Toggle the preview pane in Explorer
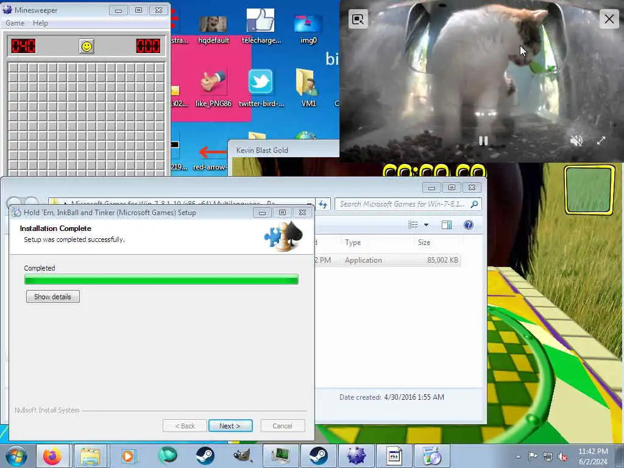This screenshot has width=624, height=468. pos(447,225)
